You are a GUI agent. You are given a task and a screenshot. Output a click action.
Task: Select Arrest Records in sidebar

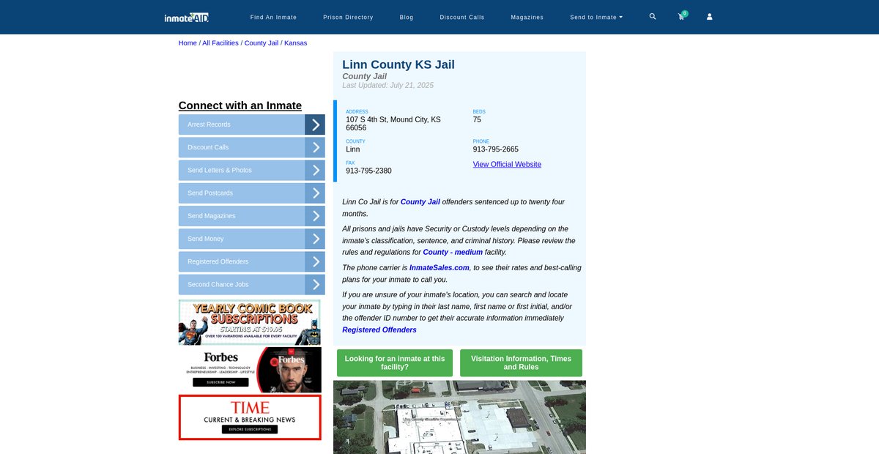click(x=209, y=124)
